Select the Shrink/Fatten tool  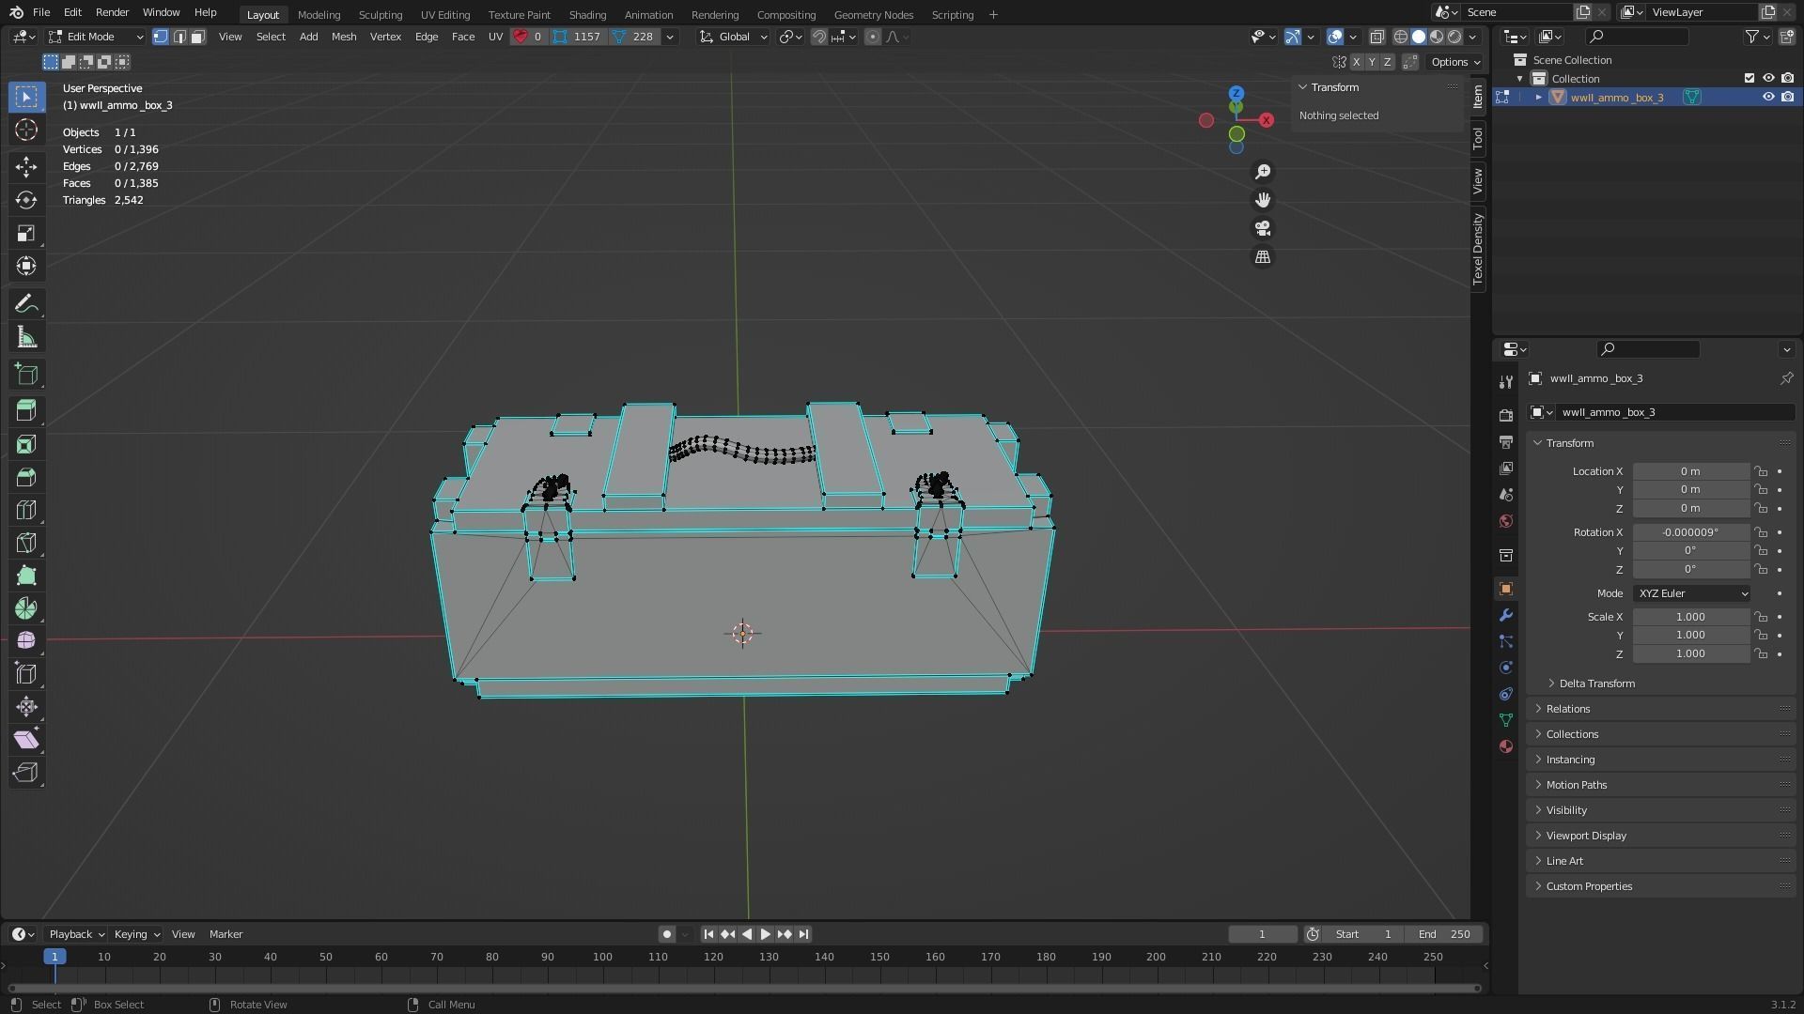click(x=26, y=706)
